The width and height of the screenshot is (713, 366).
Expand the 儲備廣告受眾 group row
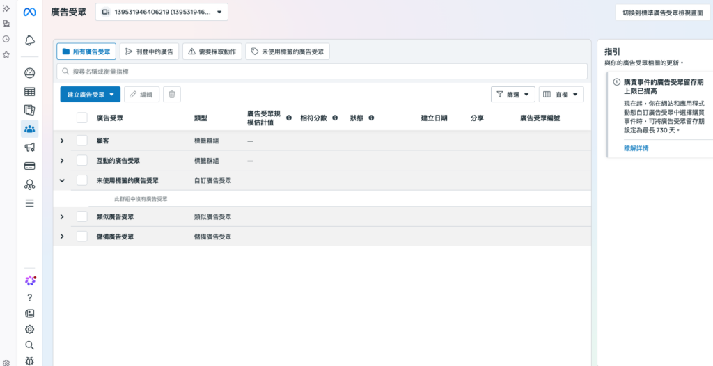pyautogui.click(x=62, y=237)
